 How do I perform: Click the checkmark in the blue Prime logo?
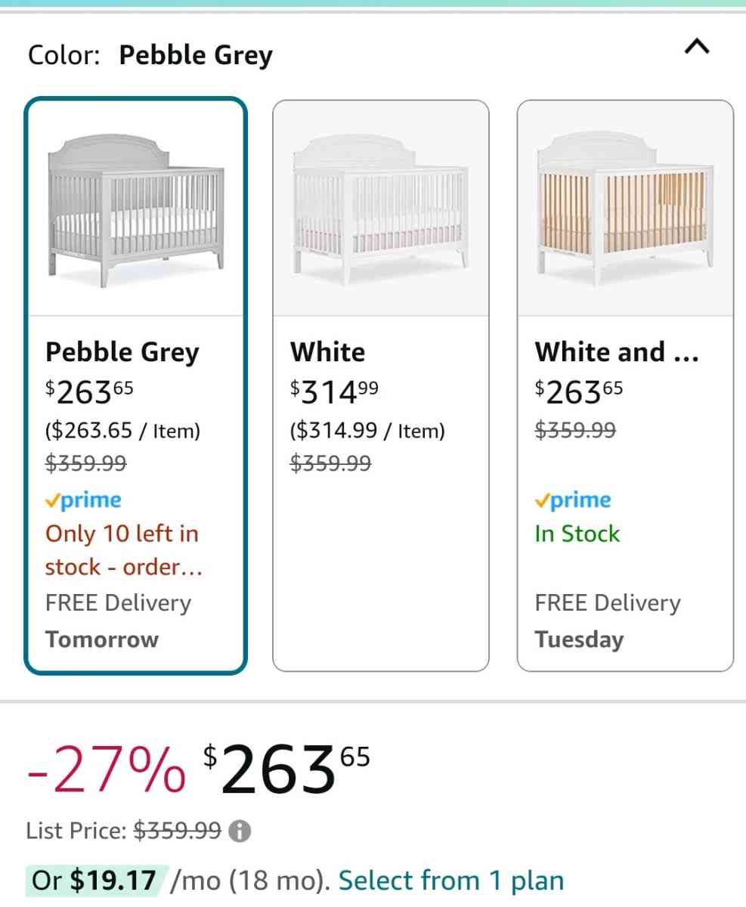[51, 500]
